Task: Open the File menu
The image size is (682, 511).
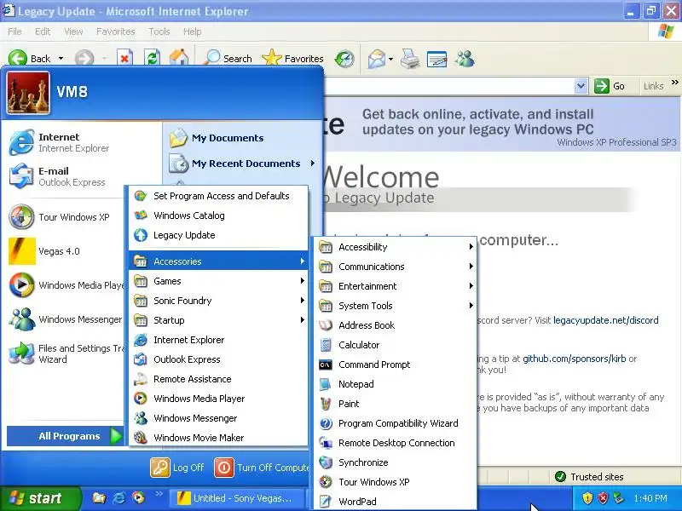Action: [x=14, y=32]
